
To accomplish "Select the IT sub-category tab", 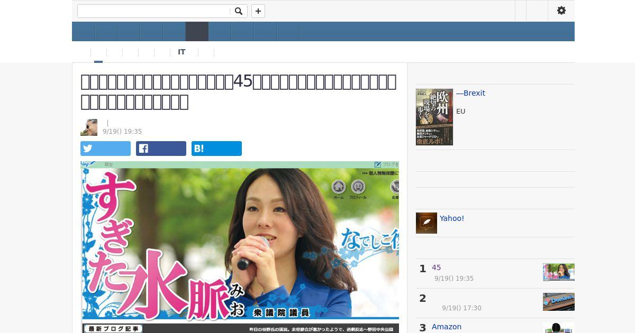I will coord(182,52).
